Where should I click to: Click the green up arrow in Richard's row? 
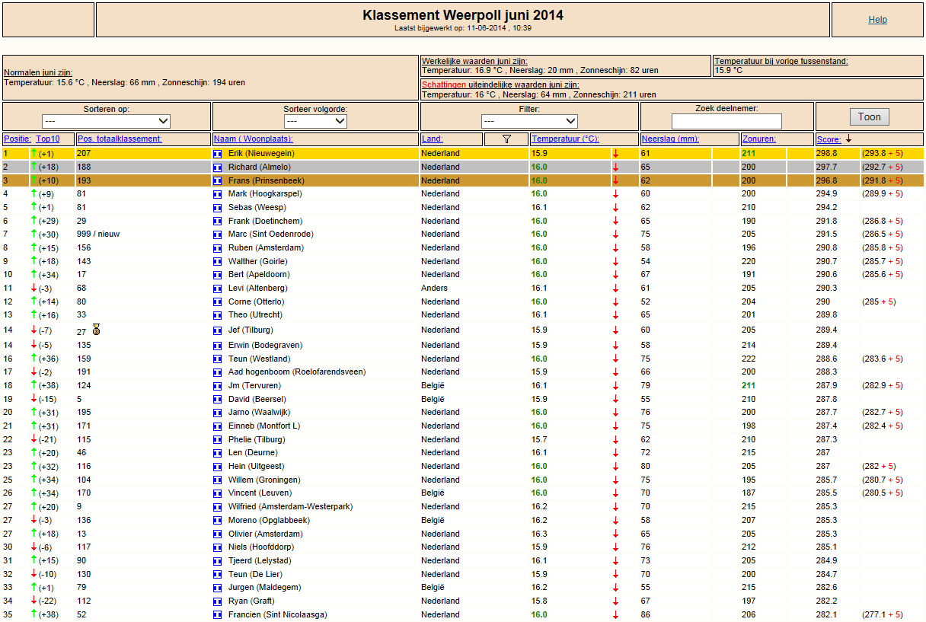tap(34, 167)
